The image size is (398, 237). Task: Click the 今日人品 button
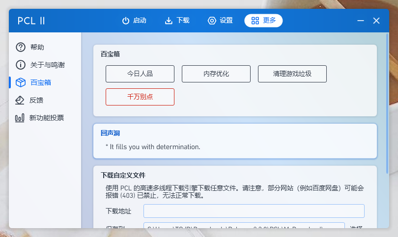[x=140, y=74]
